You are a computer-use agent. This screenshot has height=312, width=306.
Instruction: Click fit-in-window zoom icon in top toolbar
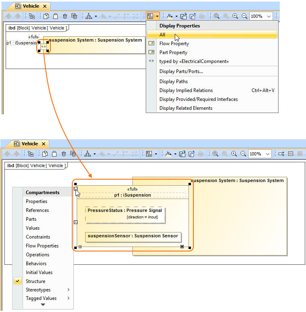click(x=217, y=16)
